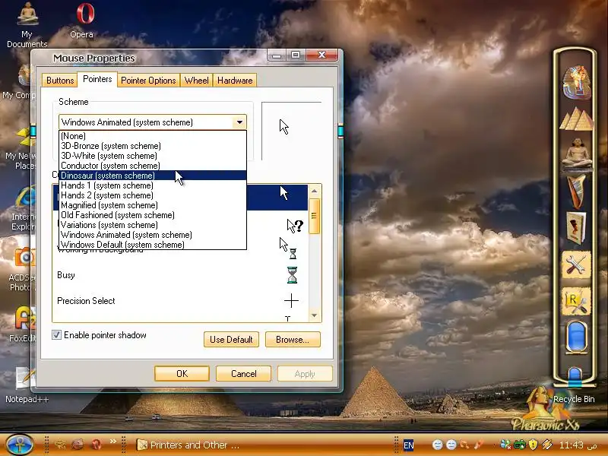Pick 3D-Bronze (system scheme)
This screenshot has width=608, height=456.
click(153, 146)
